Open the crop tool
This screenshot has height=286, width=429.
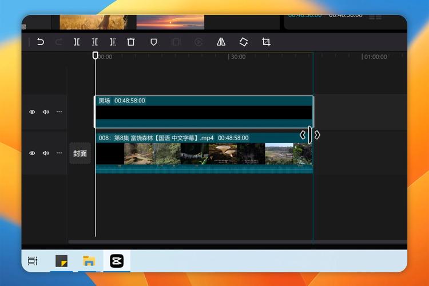pos(266,42)
